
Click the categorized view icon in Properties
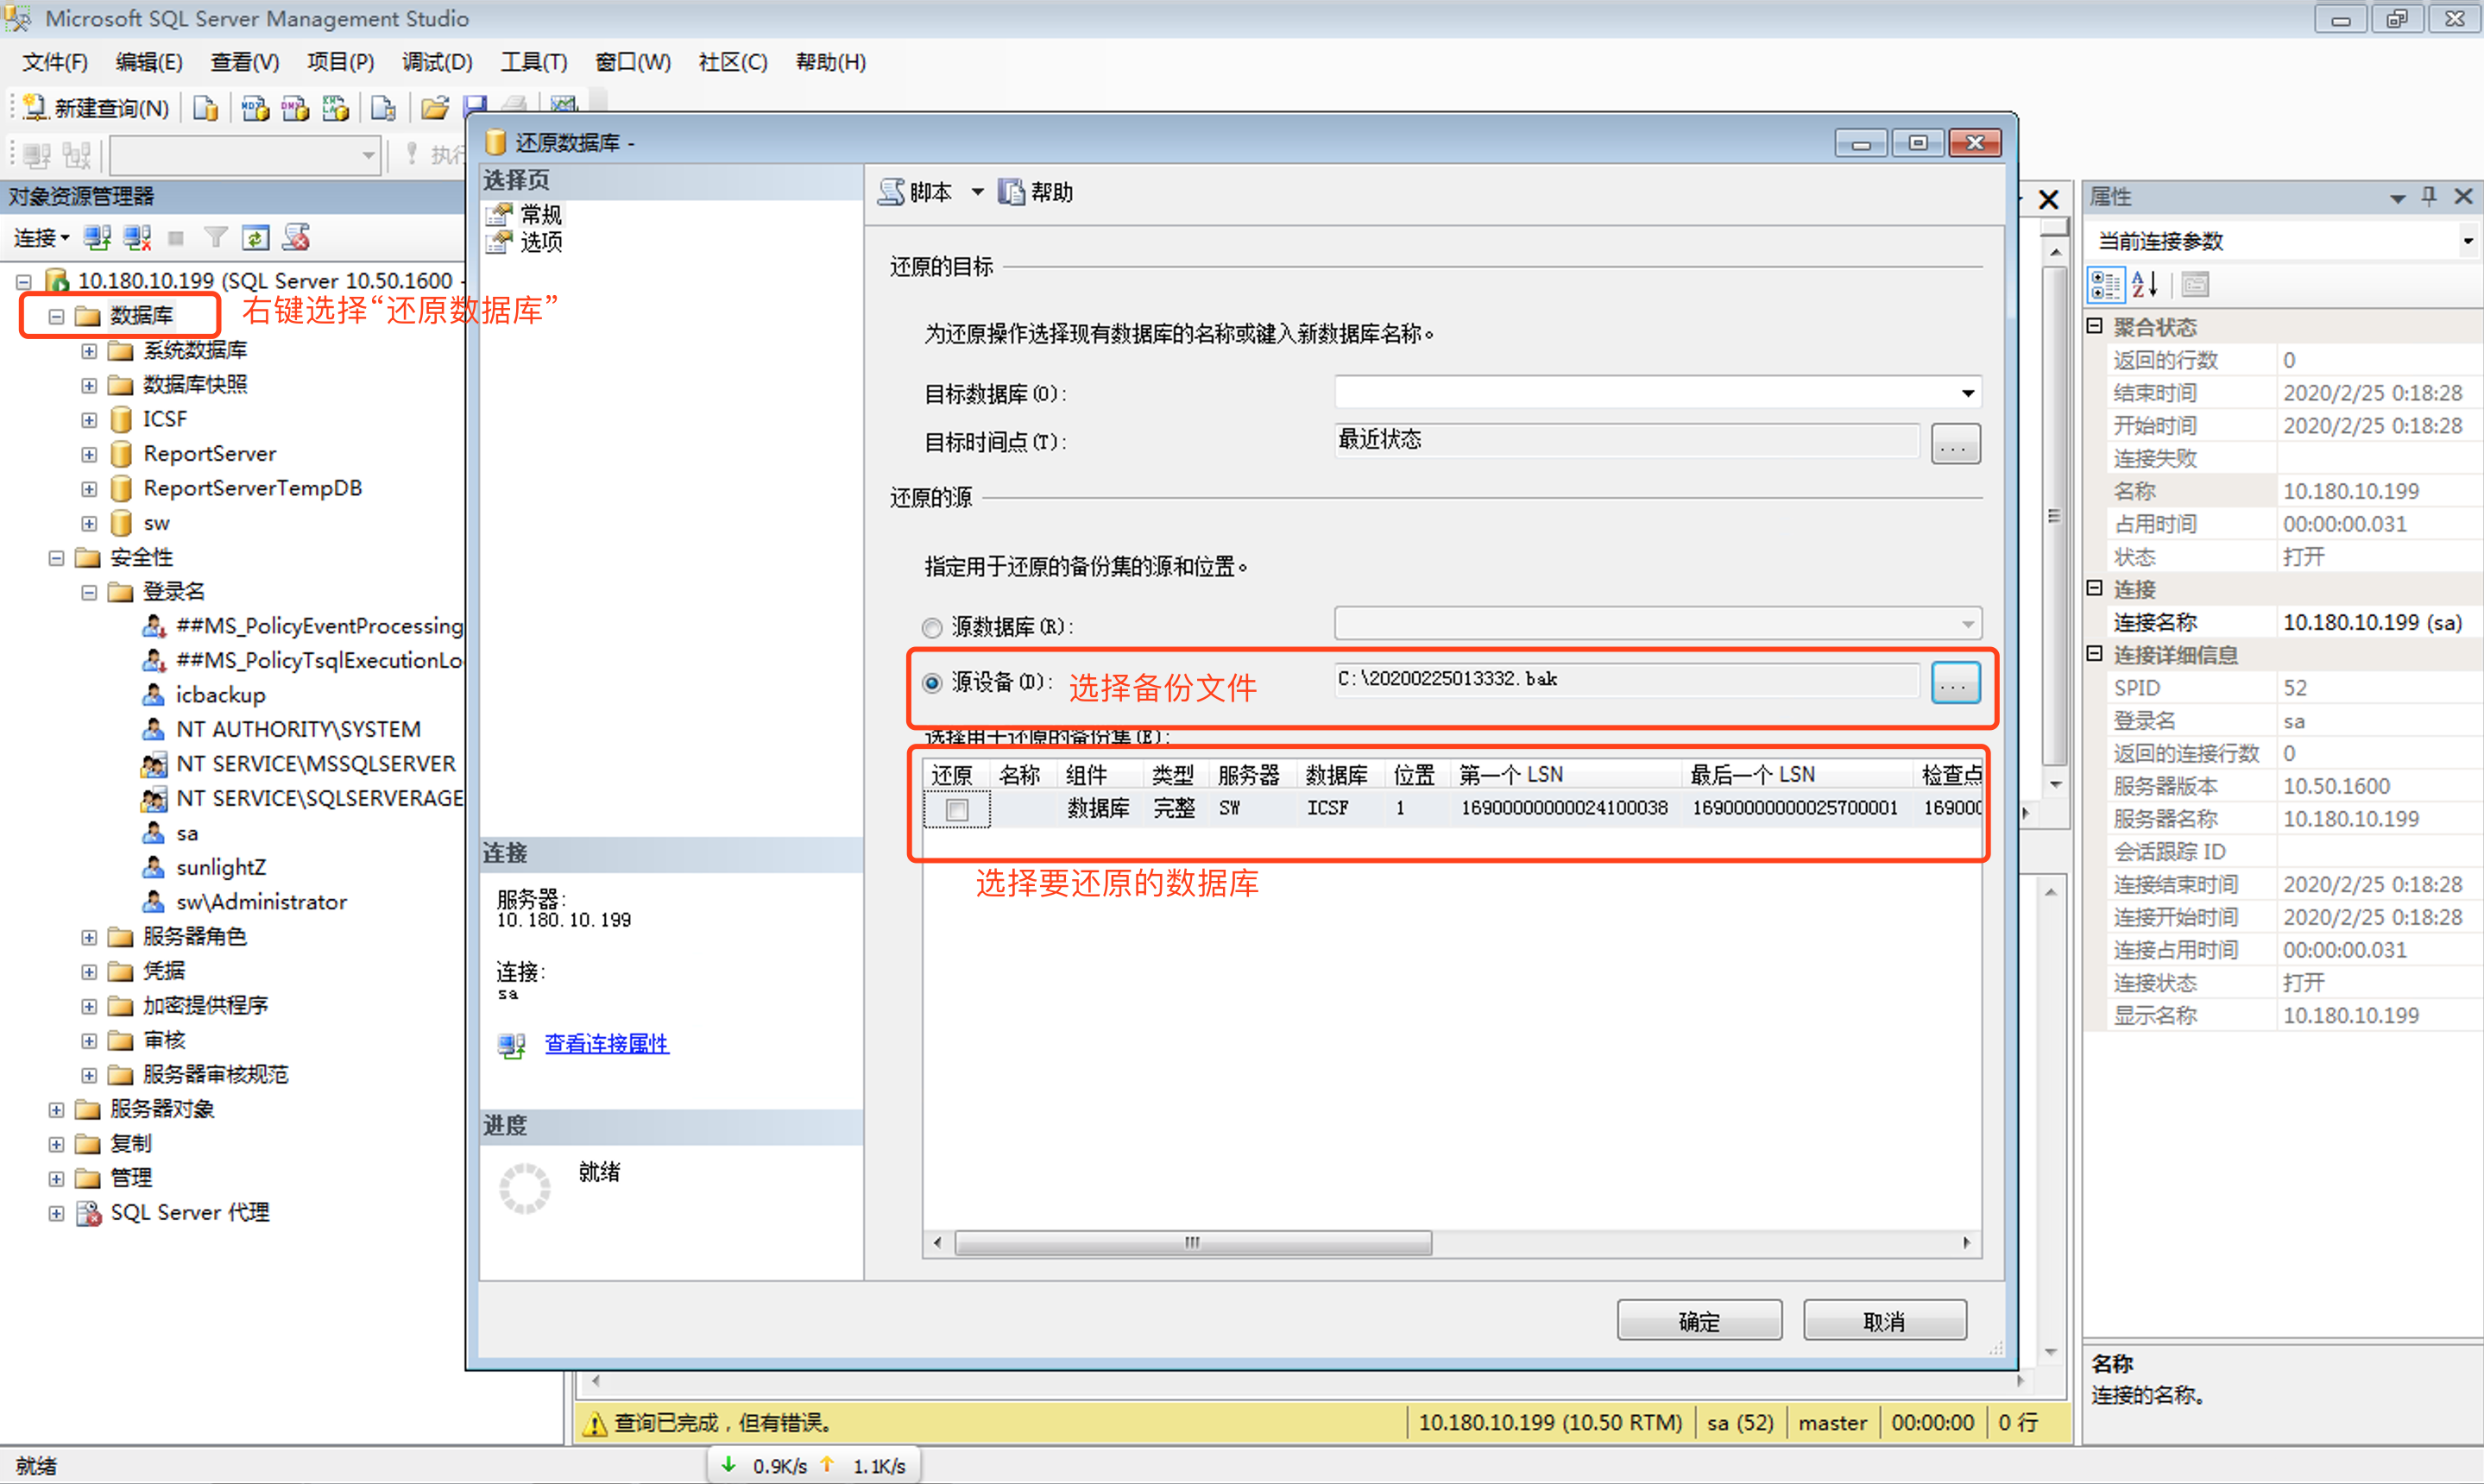coord(2105,285)
